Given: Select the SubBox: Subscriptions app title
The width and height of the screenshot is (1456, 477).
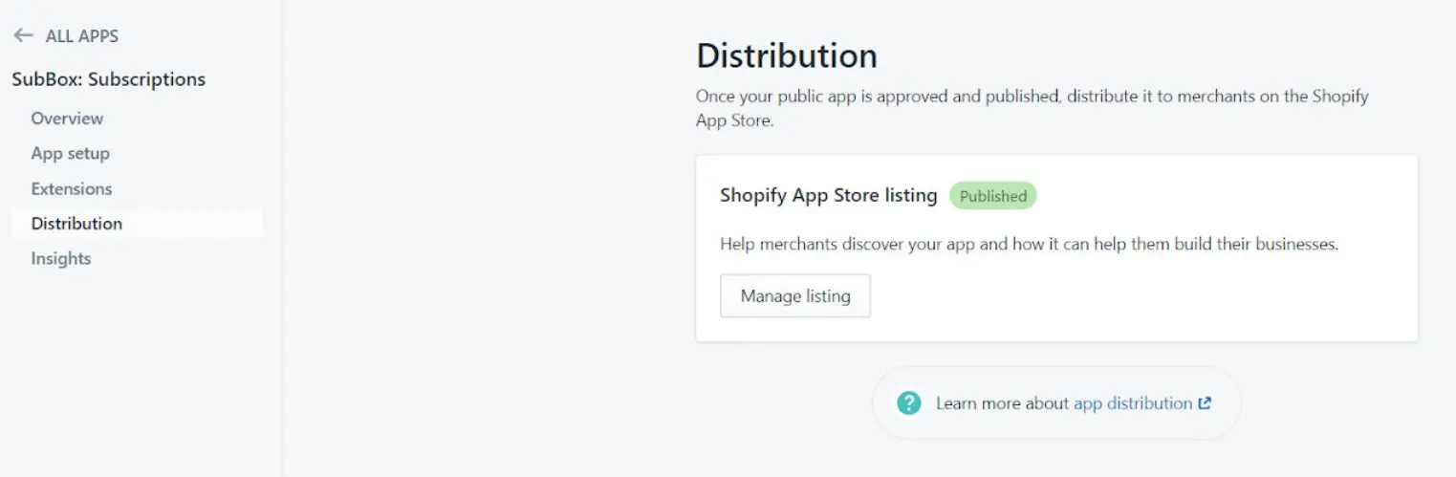Looking at the screenshot, I should 108,79.
